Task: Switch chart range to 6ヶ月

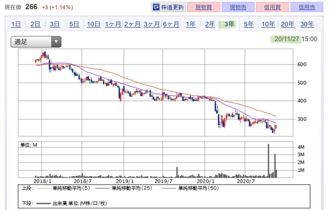Action: pos(171,24)
